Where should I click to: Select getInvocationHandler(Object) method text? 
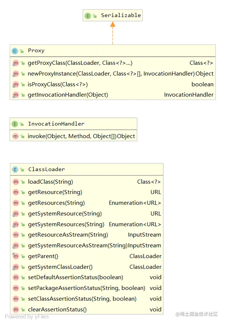tap(68, 95)
